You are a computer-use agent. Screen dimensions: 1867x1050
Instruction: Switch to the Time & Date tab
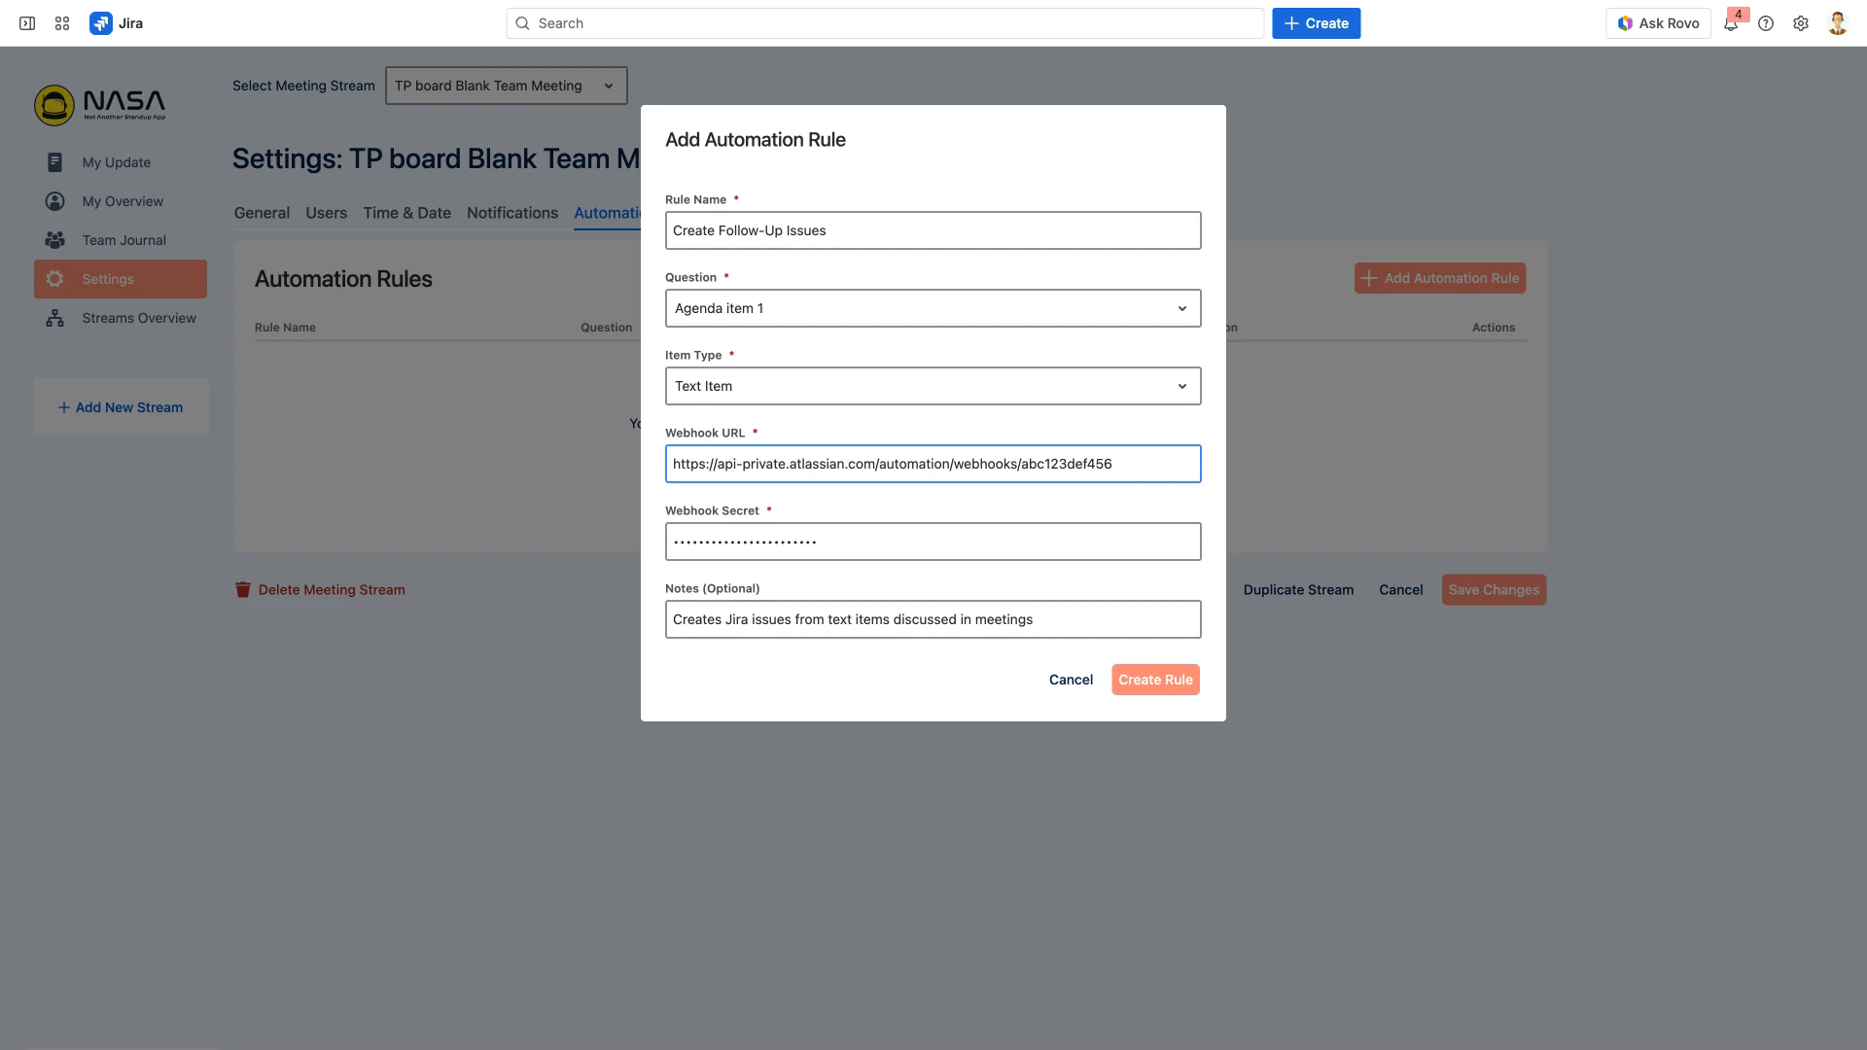pyautogui.click(x=406, y=213)
